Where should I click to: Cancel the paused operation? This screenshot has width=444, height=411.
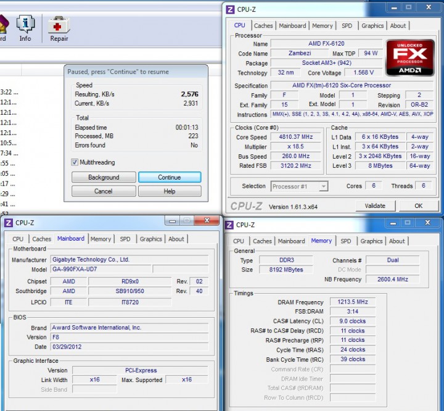tap(104, 191)
